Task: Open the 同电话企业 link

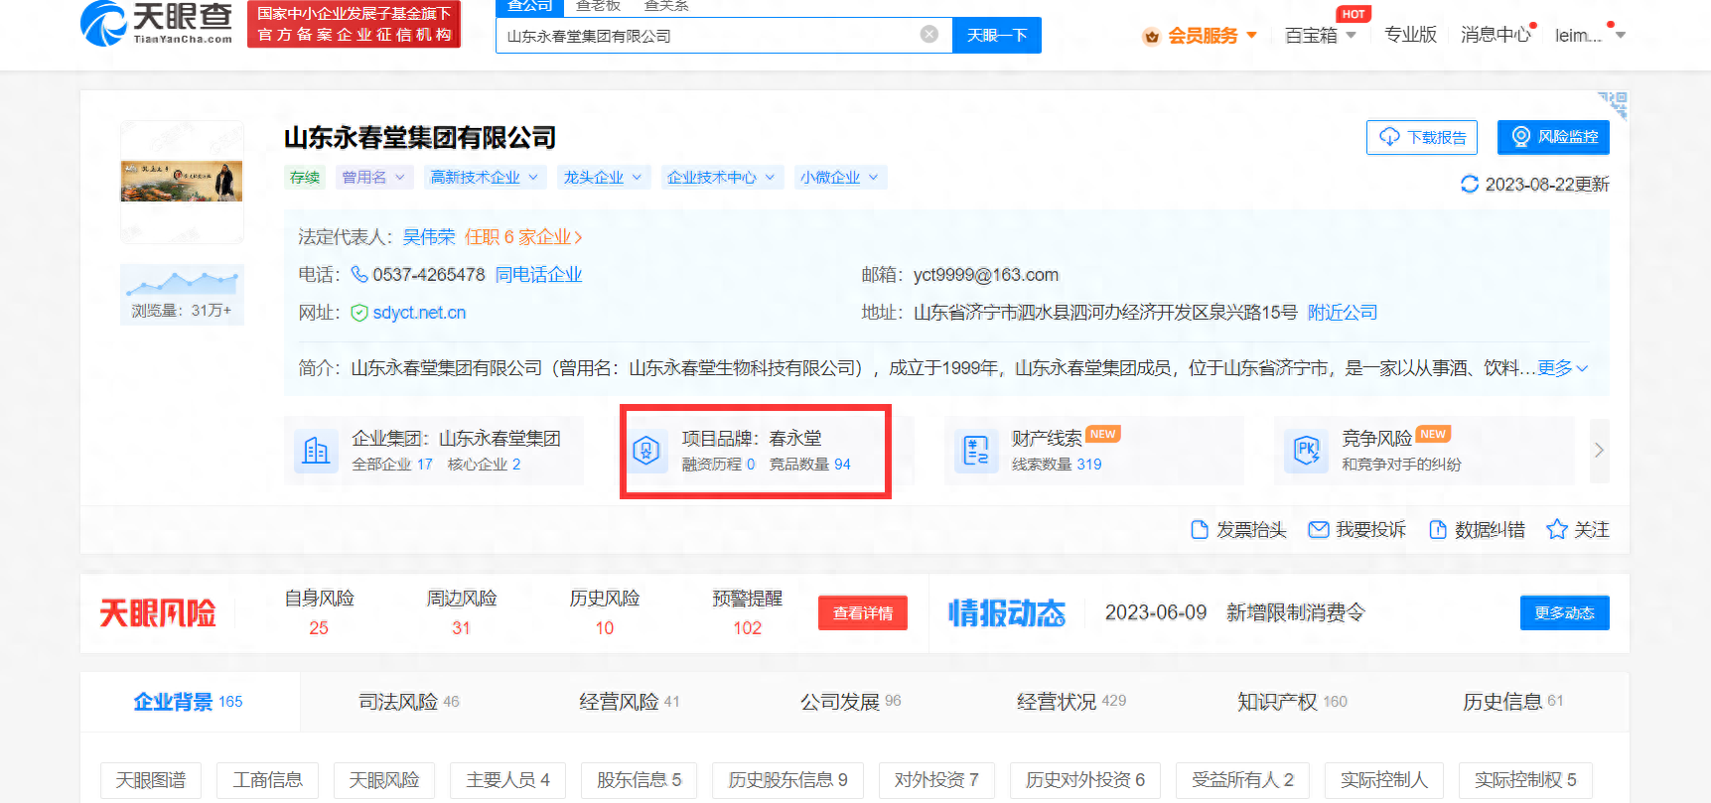Action: click(538, 274)
